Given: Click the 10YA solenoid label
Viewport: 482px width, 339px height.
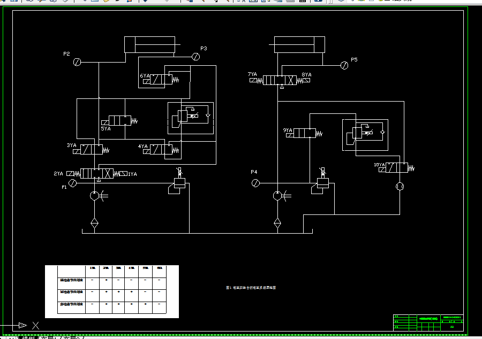Looking at the screenshot, I should pos(379,165).
